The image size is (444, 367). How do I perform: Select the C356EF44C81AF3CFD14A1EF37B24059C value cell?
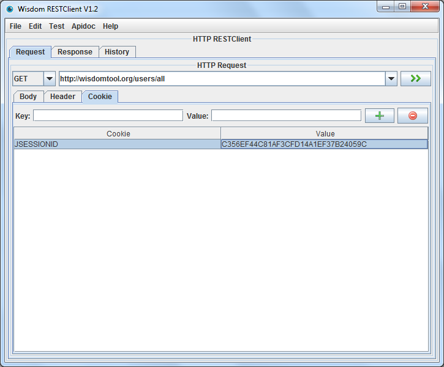(324, 144)
